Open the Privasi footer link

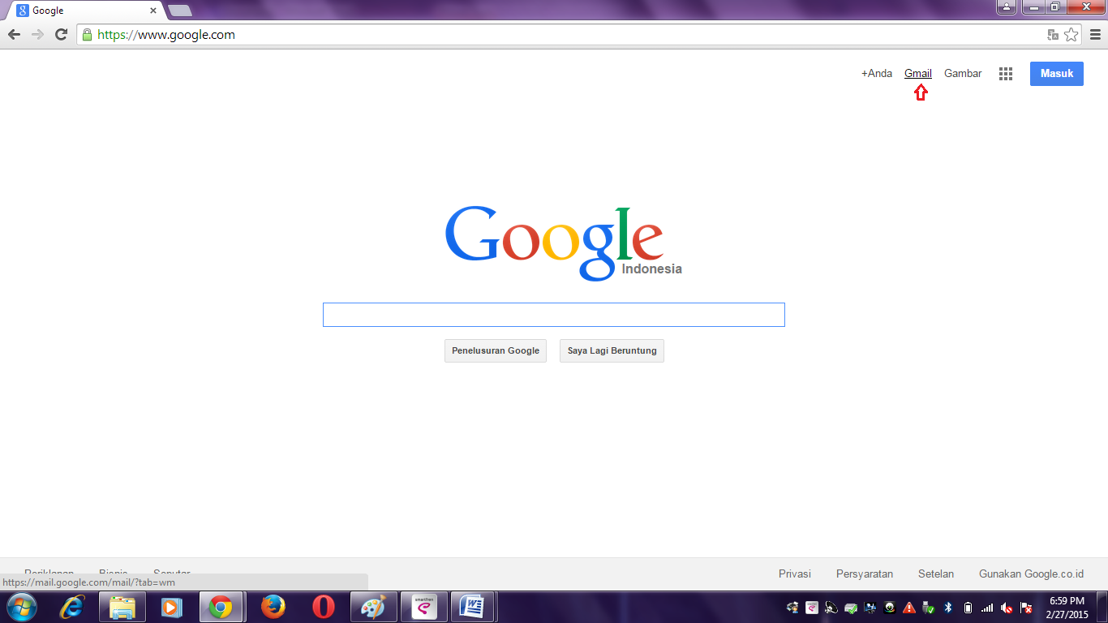[795, 574]
